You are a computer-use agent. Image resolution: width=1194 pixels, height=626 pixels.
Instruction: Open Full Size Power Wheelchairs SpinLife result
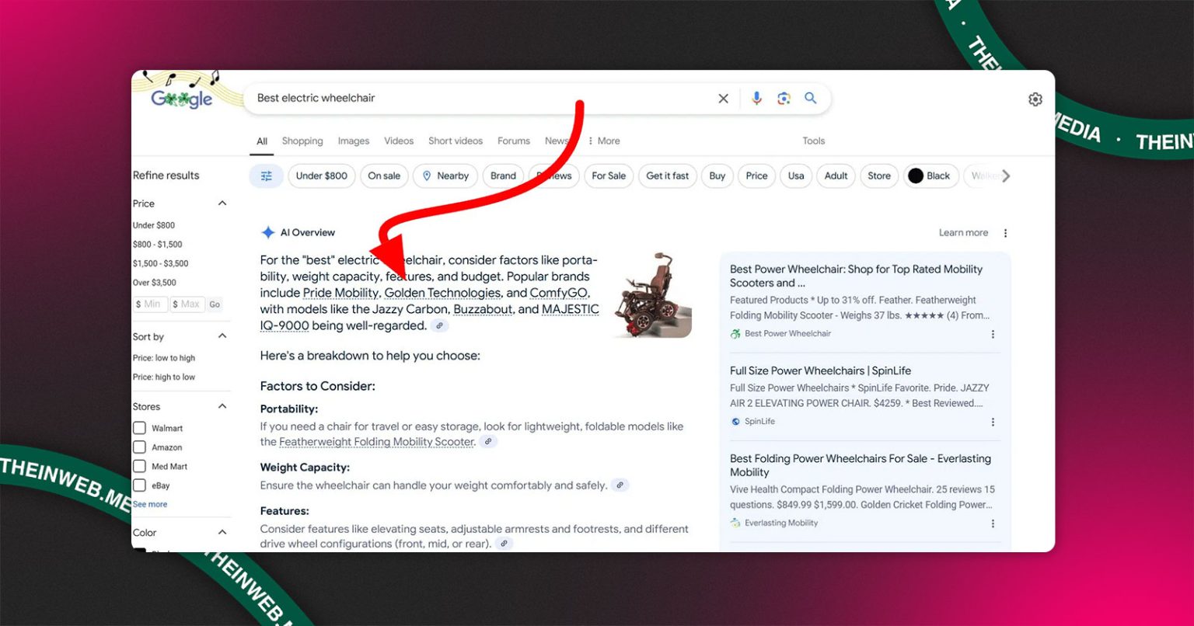tap(820, 371)
